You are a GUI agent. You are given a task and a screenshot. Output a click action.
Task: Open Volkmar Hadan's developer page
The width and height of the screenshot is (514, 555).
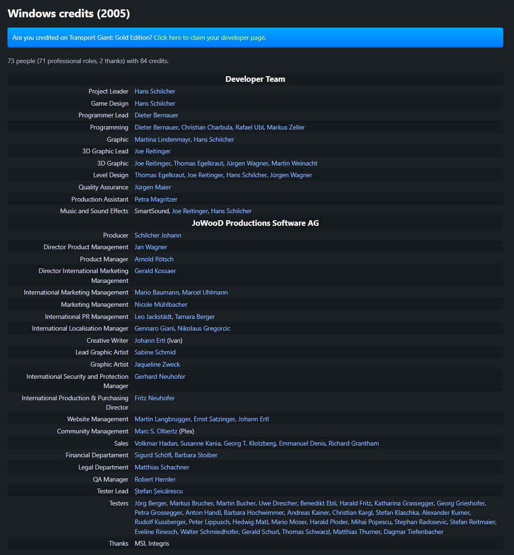[x=156, y=444]
